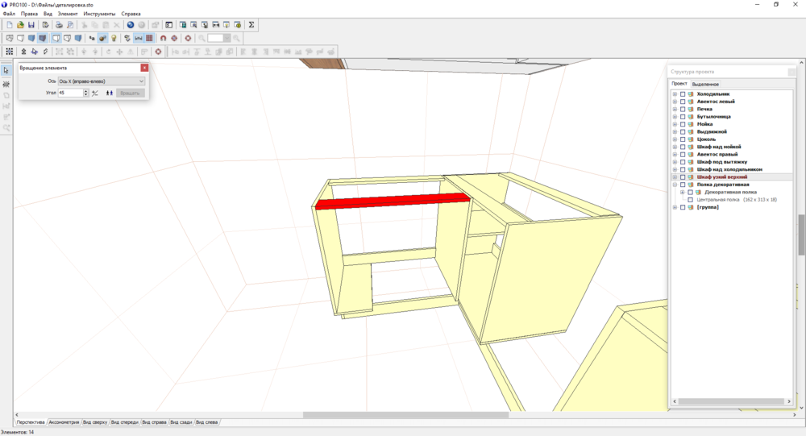The width and height of the screenshot is (806, 436).
Task: Switch to the Вид сверху view tab
Action: point(95,422)
